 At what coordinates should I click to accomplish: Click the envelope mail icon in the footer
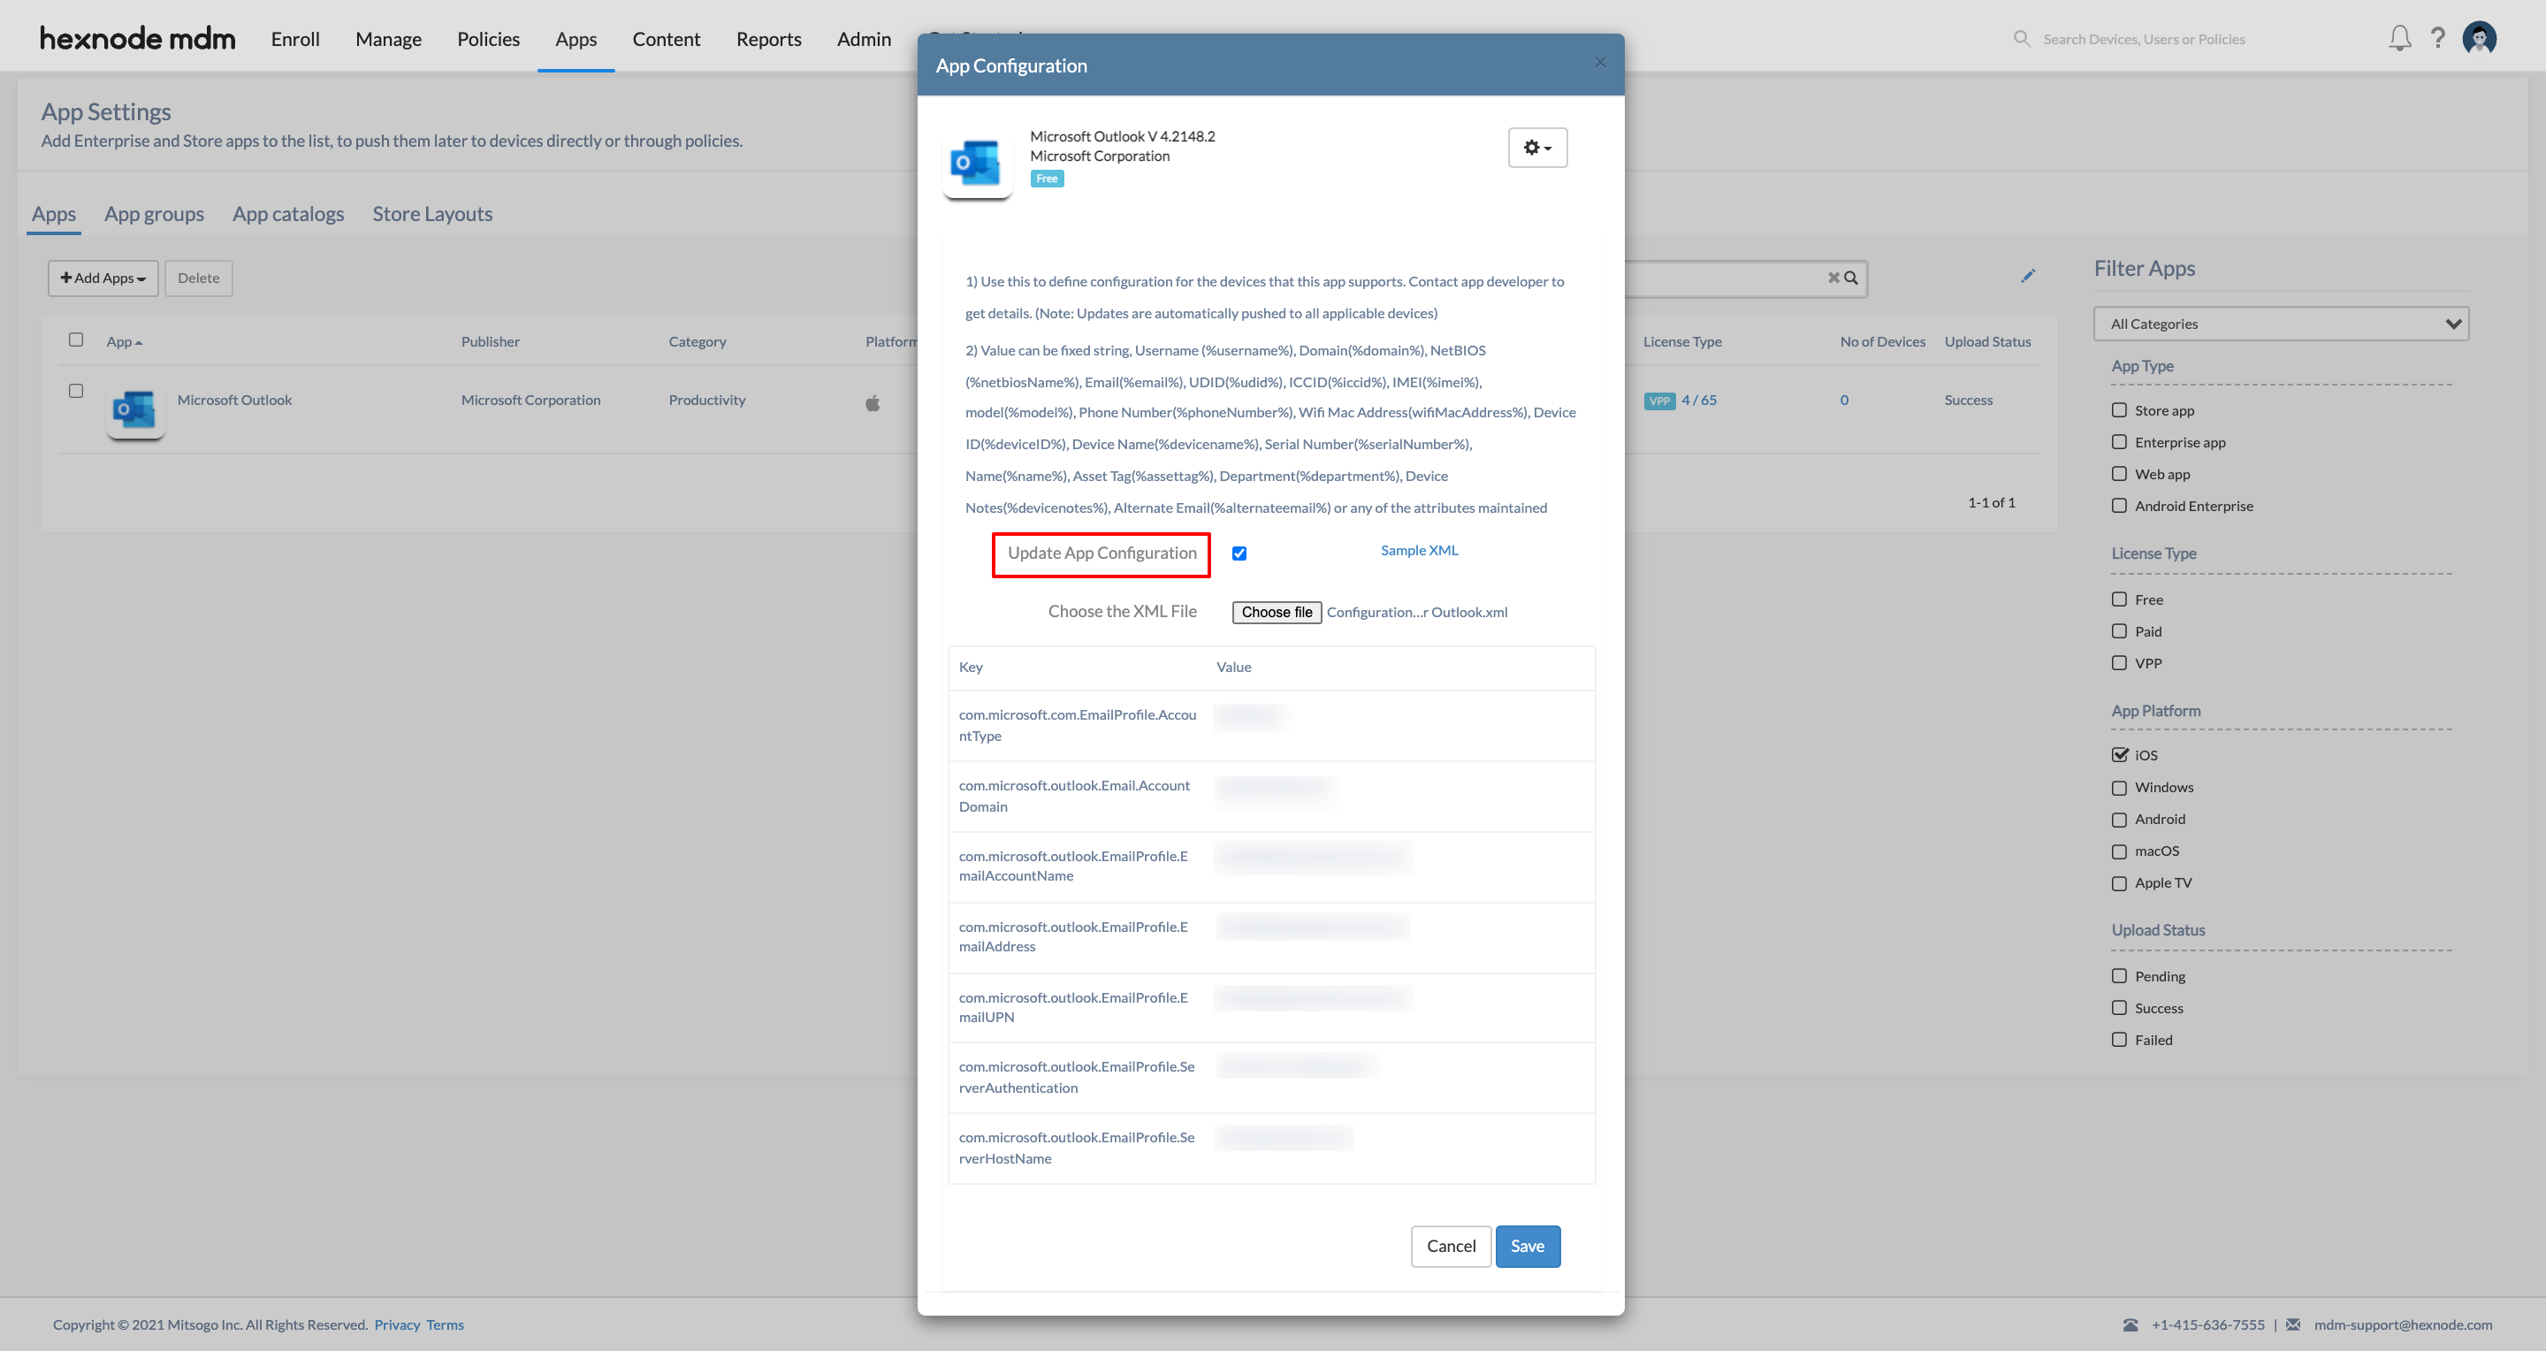(2293, 1324)
